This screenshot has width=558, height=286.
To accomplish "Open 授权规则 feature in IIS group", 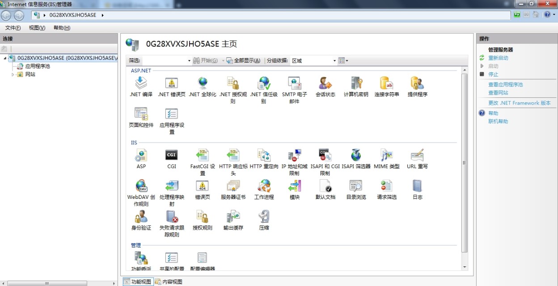I will pos(203,220).
